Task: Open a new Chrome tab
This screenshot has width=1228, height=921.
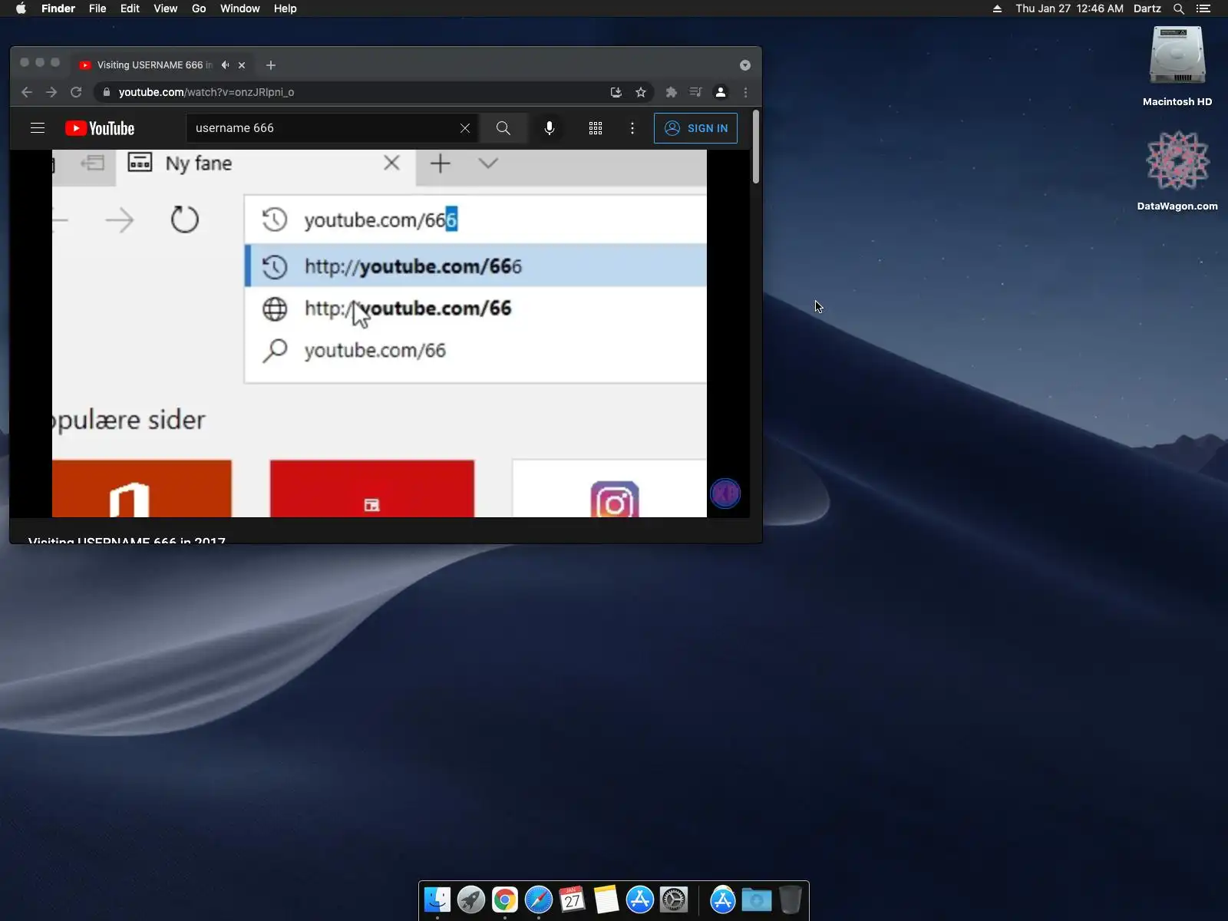Action: click(271, 65)
